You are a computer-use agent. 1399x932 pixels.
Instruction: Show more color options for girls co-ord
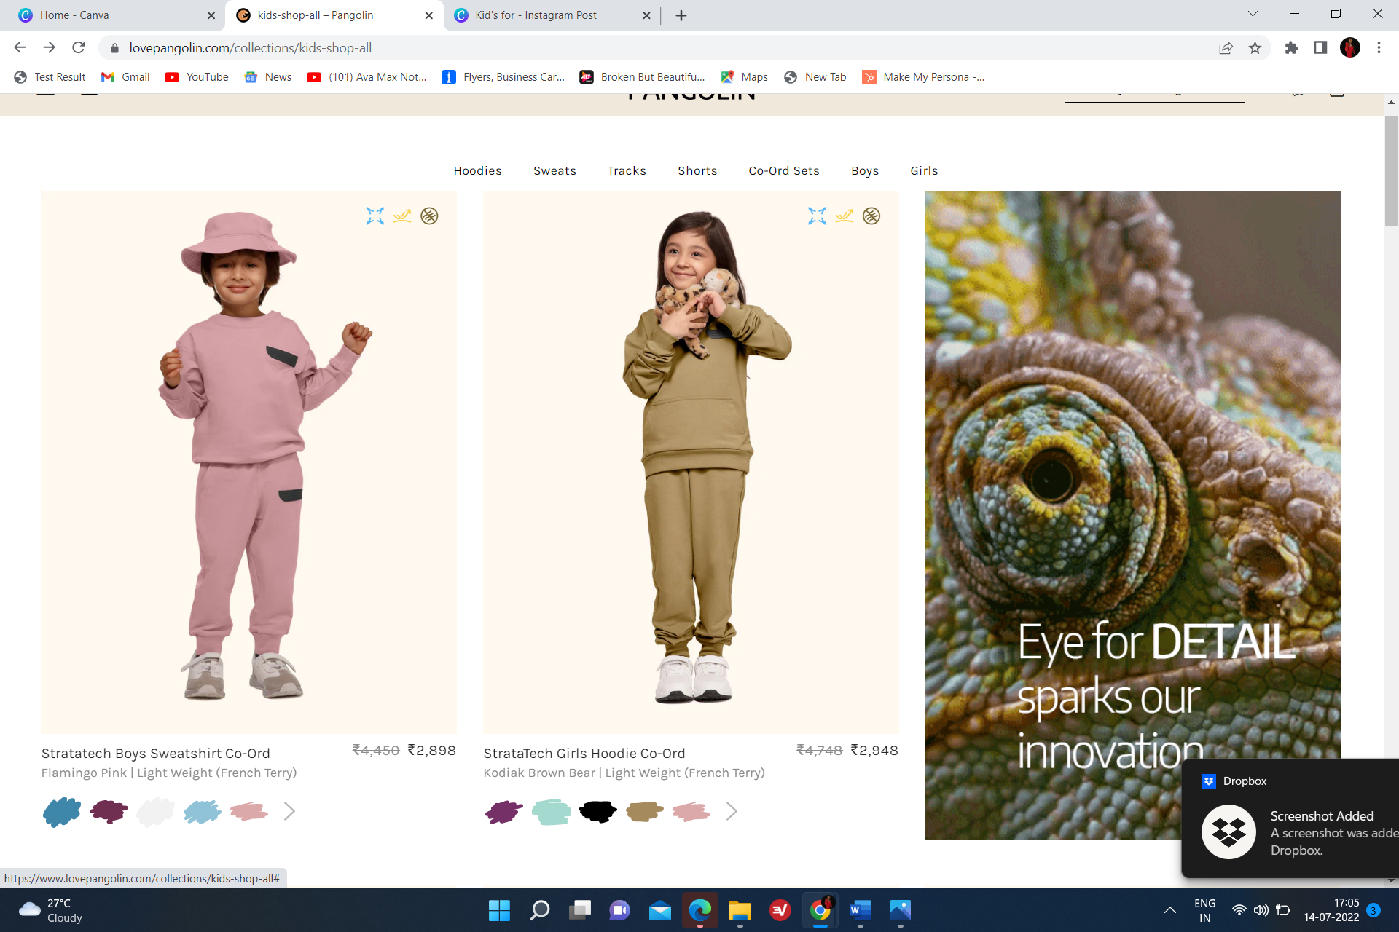[x=732, y=811]
